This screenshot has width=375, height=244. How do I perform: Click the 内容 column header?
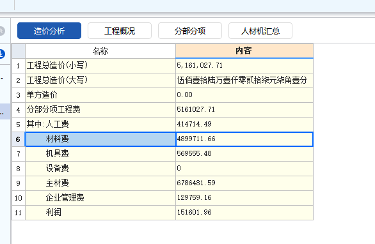(244, 51)
